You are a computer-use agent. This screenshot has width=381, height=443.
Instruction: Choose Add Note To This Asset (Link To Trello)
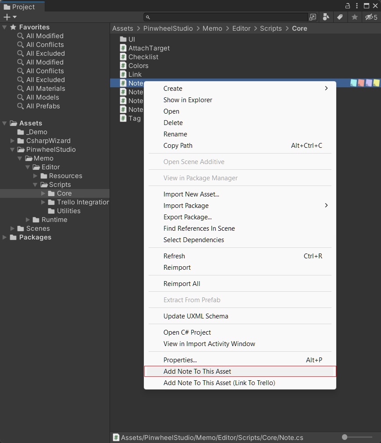coord(240,383)
